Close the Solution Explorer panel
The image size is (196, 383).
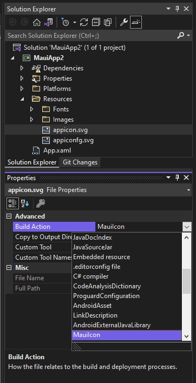(186, 9)
